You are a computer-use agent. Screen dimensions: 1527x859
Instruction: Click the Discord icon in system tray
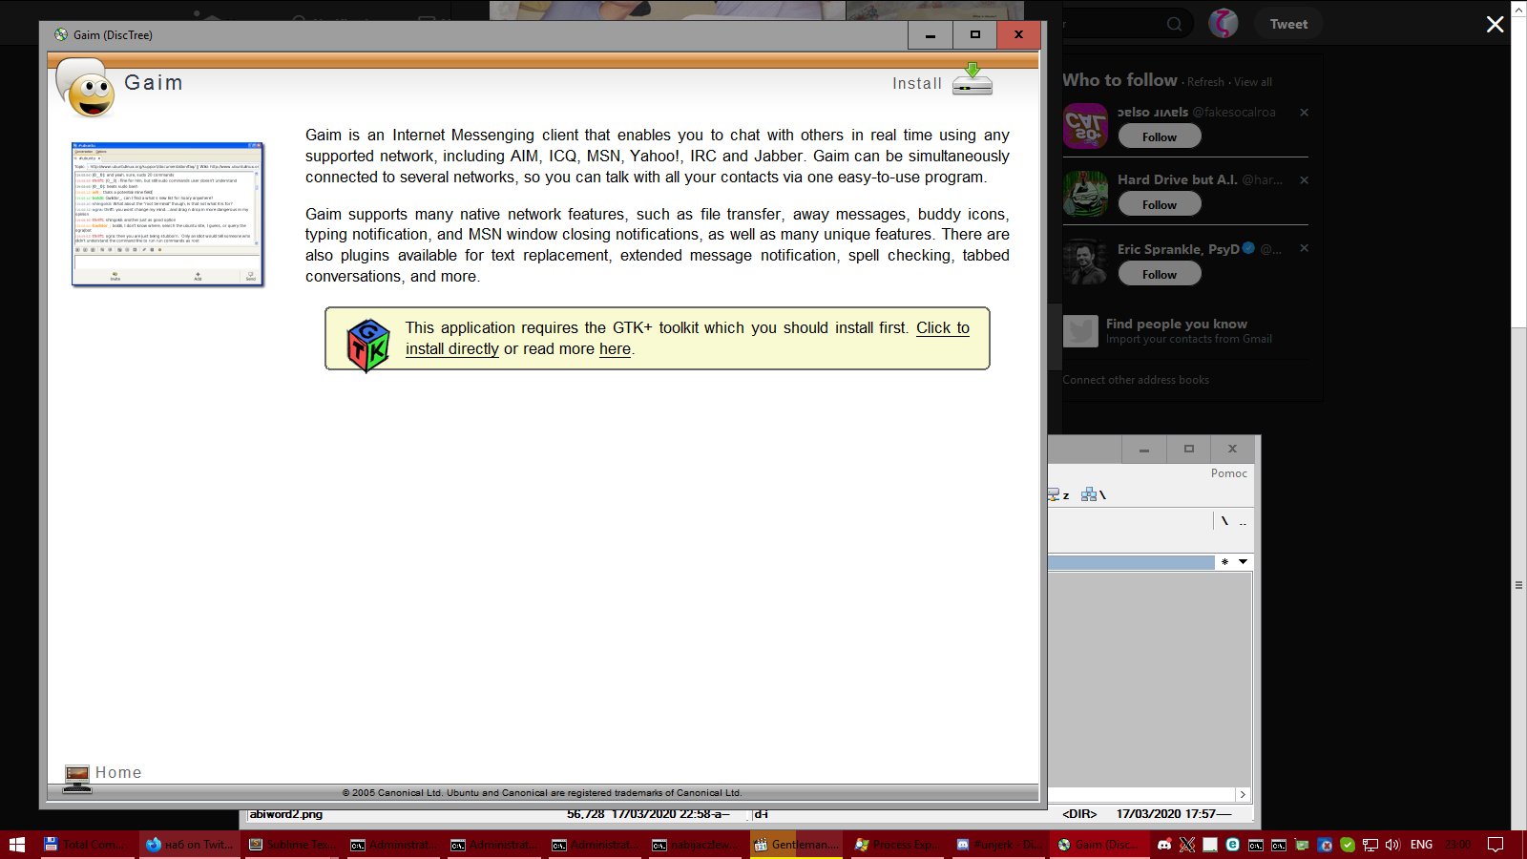[1164, 845]
